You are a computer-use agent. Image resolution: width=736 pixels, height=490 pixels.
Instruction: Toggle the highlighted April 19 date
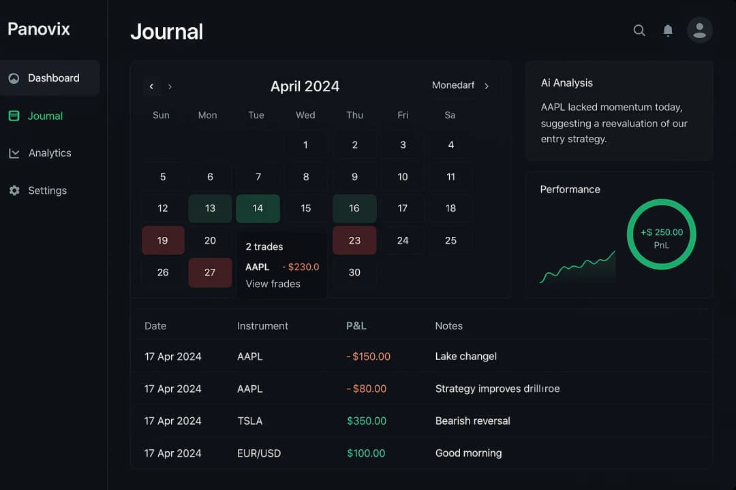coord(163,240)
